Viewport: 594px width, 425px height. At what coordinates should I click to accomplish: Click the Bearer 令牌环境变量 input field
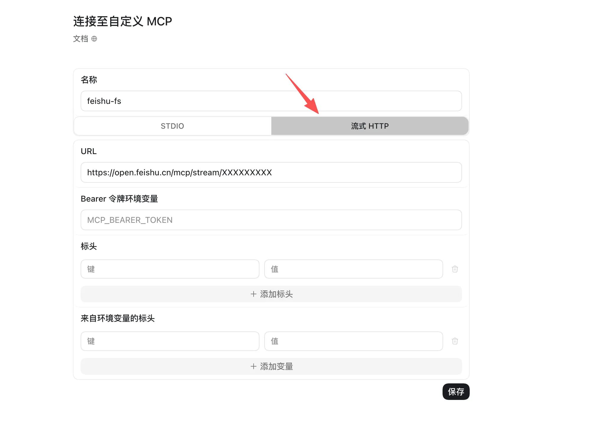(x=271, y=220)
